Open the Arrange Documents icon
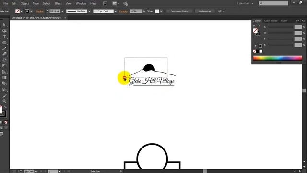Screen dimensions: 307x173 [x=116, y=3]
